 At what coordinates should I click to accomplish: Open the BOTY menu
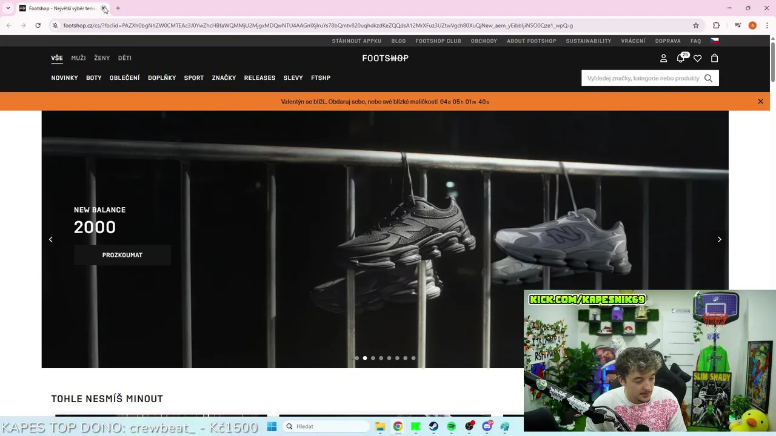(x=94, y=78)
